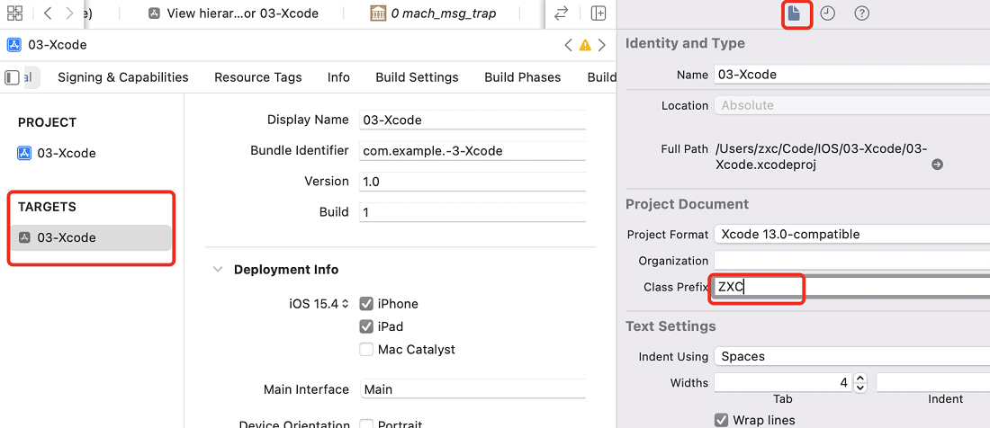Click the Class Prefix field
Image resolution: width=990 pixels, height=428 pixels.
click(851, 288)
